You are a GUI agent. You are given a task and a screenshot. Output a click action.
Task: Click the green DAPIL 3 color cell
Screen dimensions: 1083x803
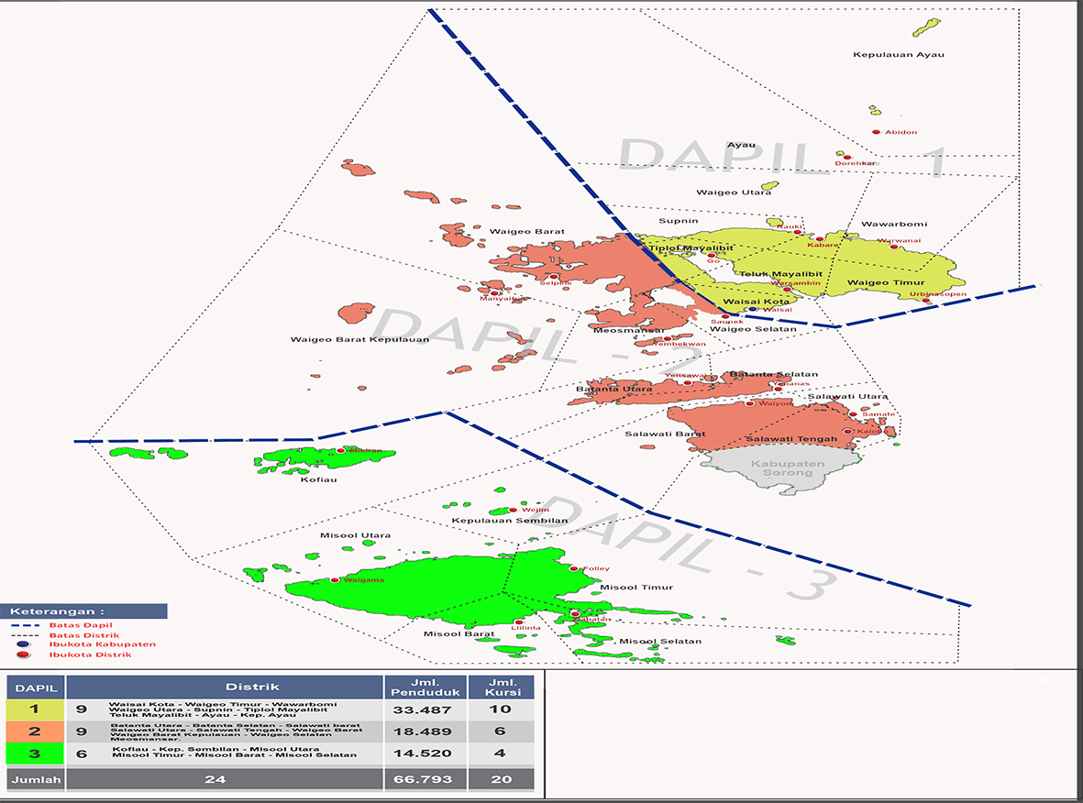[x=34, y=753]
